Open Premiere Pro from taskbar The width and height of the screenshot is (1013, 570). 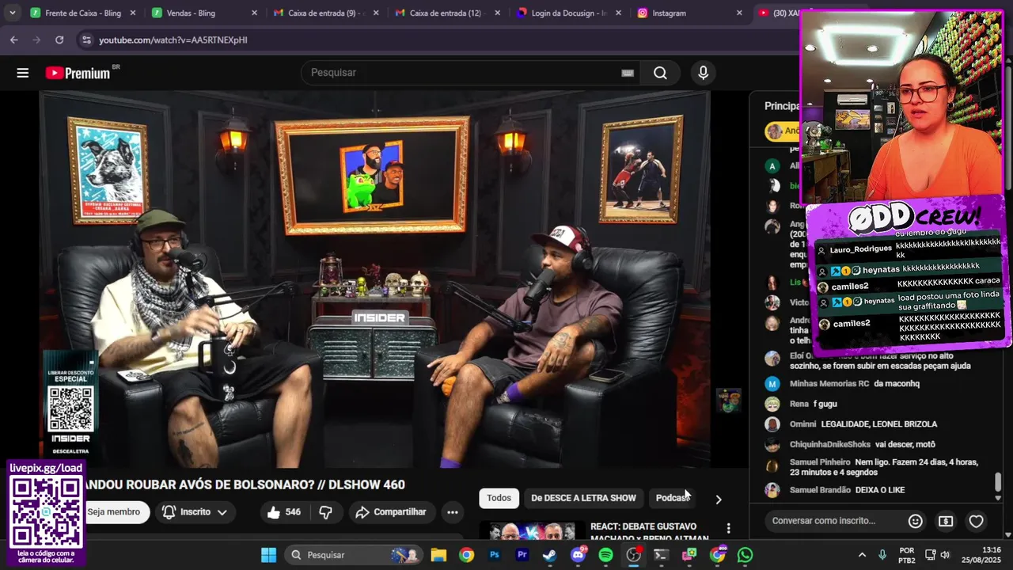point(522,555)
